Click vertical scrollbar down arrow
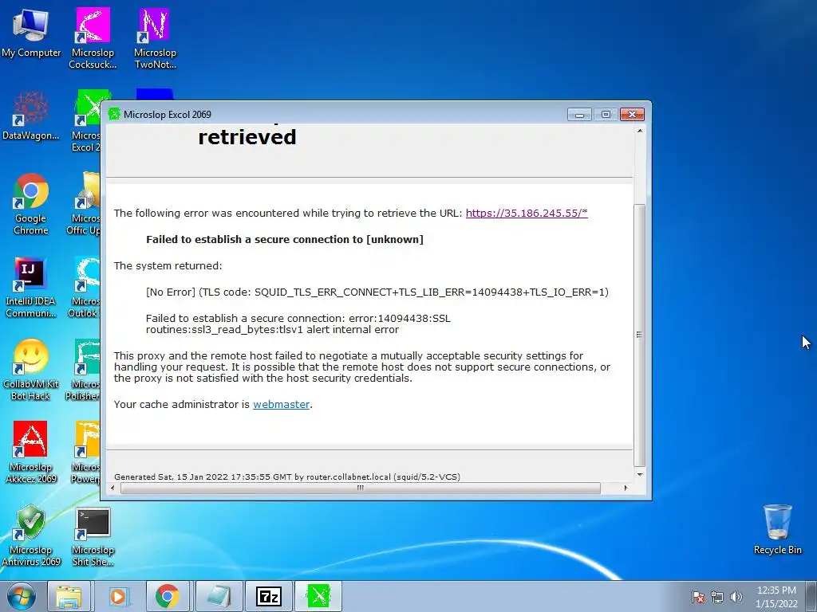This screenshot has height=612, width=817. point(640,475)
